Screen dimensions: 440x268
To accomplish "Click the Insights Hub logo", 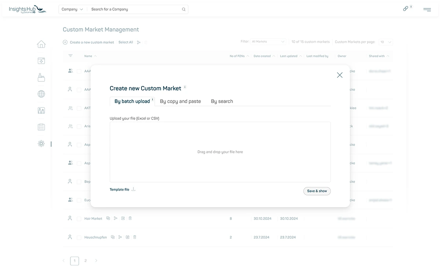I will click(x=27, y=9).
